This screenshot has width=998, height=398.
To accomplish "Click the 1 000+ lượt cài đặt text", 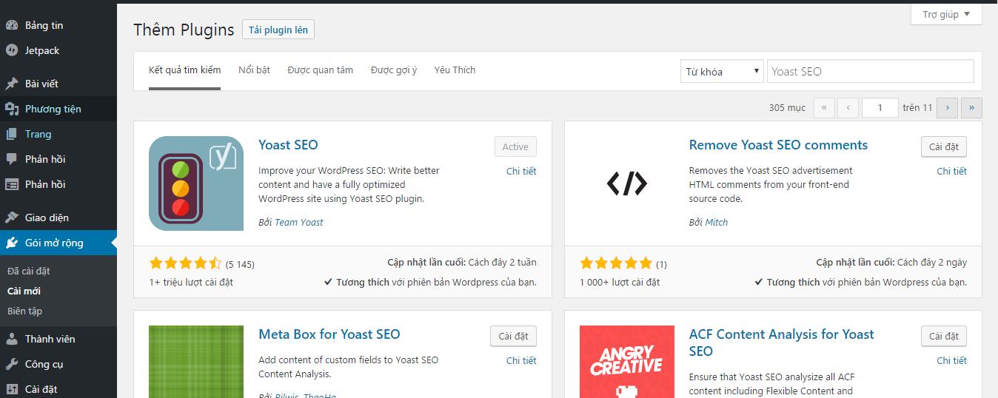I will 620,282.
